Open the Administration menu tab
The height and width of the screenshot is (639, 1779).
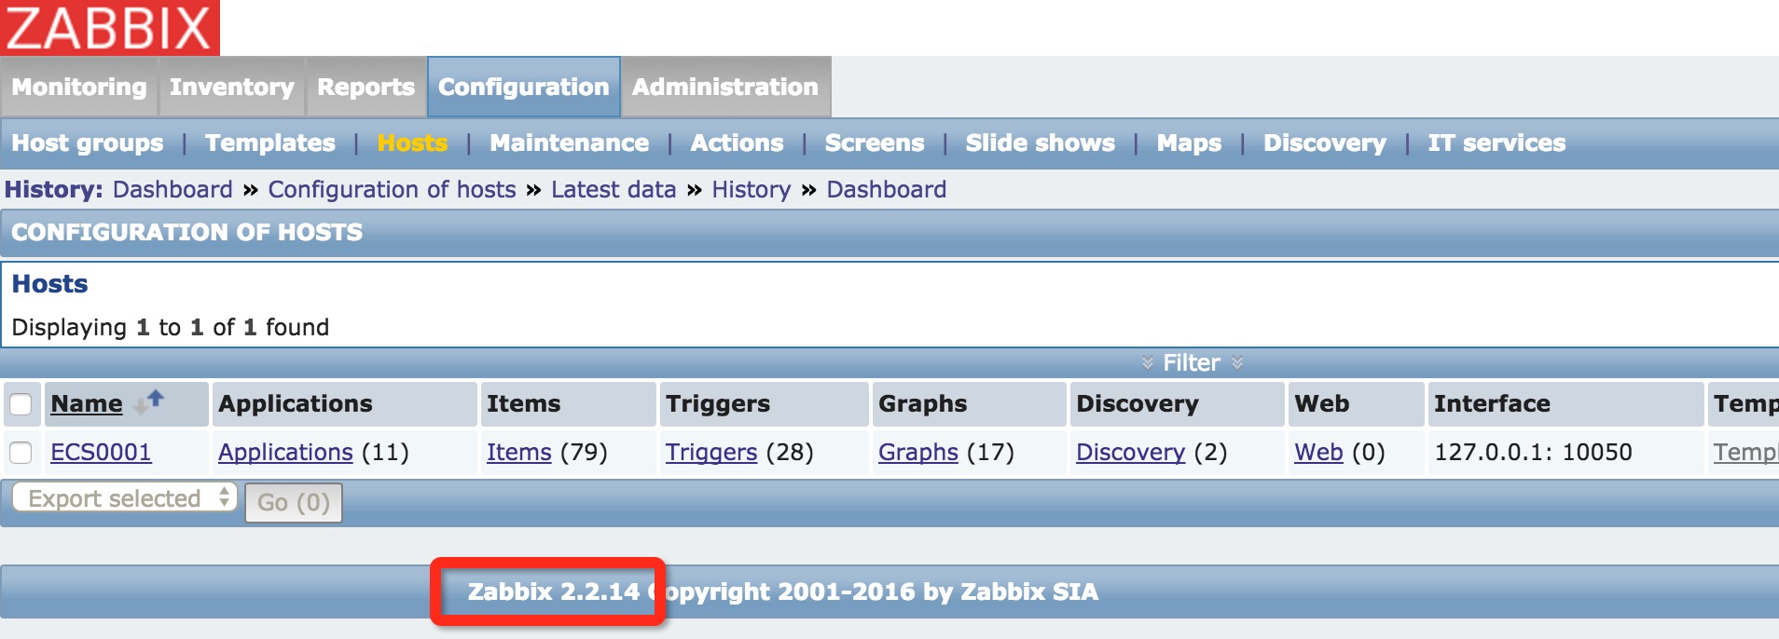click(x=725, y=87)
